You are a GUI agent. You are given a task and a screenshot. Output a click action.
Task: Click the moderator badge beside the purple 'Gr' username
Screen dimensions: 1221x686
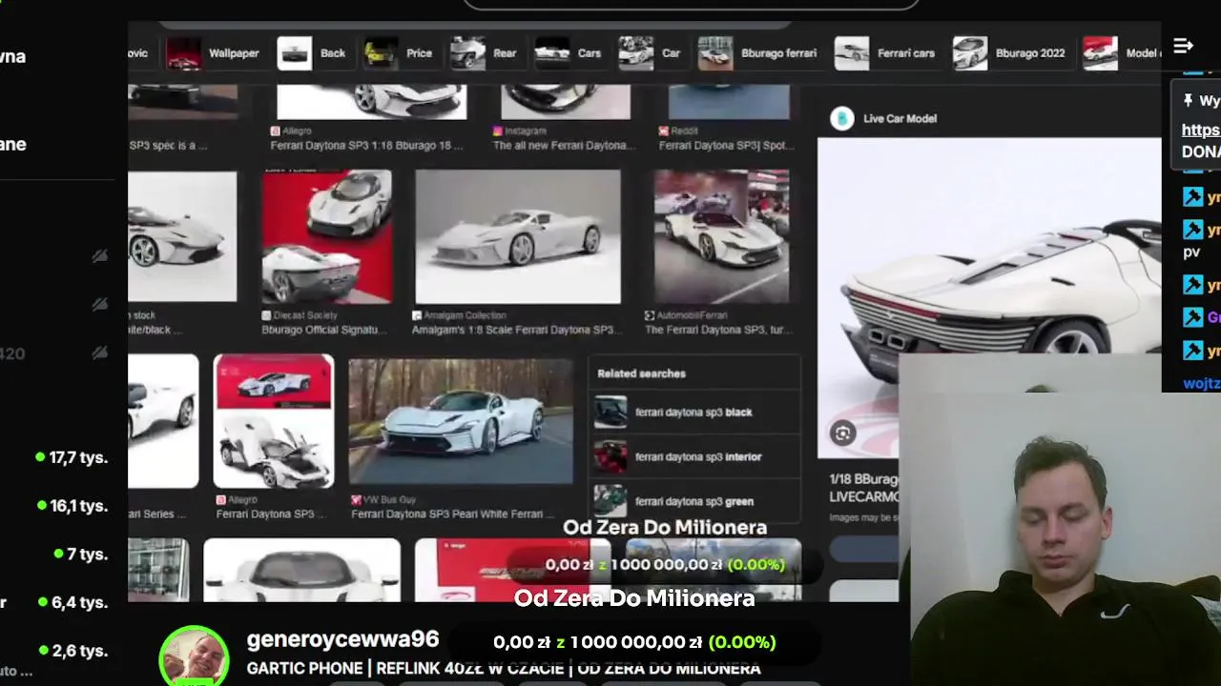1192,317
